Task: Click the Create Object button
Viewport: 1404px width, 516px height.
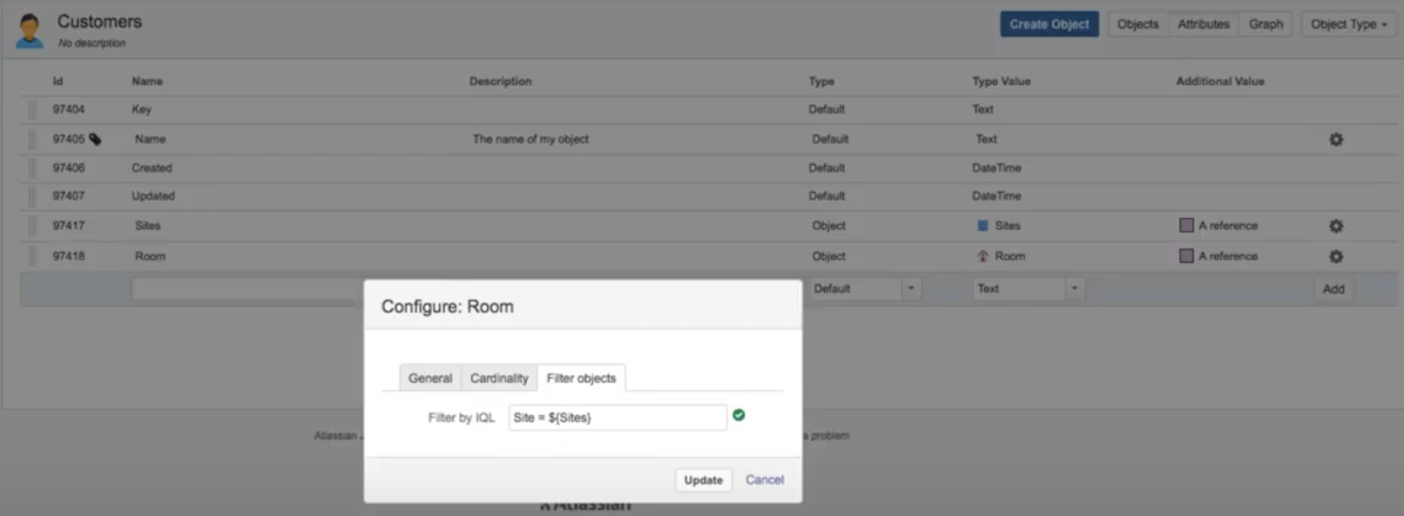Action: (1048, 24)
